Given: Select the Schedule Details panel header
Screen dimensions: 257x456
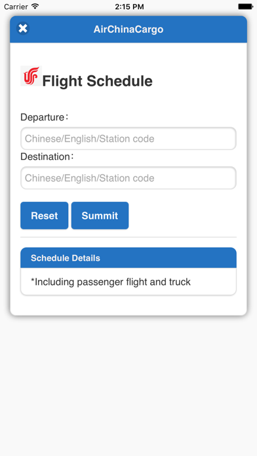Looking at the screenshot, I should [128, 257].
